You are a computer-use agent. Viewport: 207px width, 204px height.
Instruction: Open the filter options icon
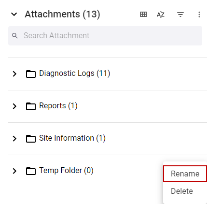click(180, 15)
